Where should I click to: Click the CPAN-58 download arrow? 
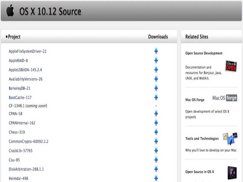point(156,113)
